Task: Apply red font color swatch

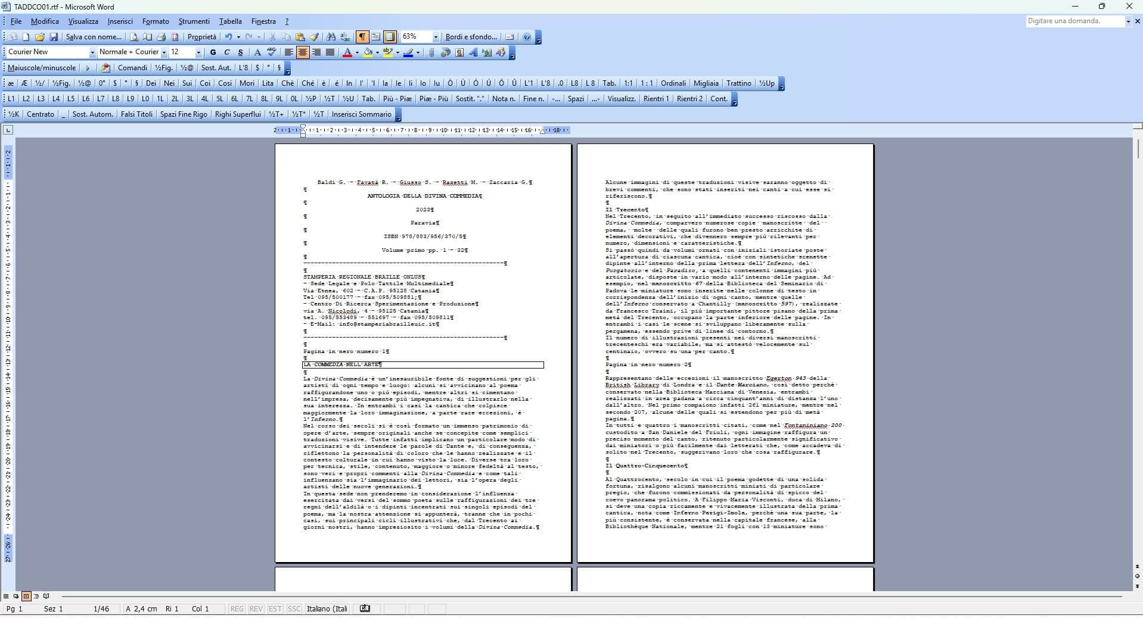Action: [x=347, y=52]
